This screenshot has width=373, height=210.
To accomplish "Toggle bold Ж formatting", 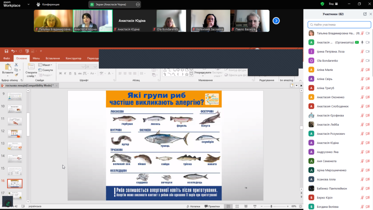I will click(x=60, y=73).
